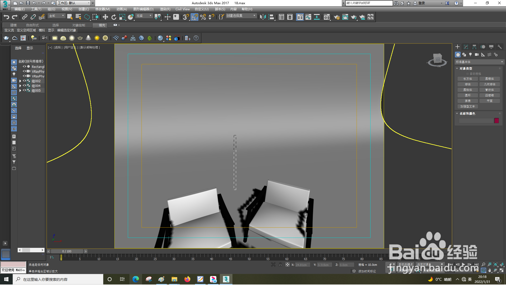Click the 长方体 object type button
The height and width of the screenshot is (285, 506).
(x=468, y=79)
